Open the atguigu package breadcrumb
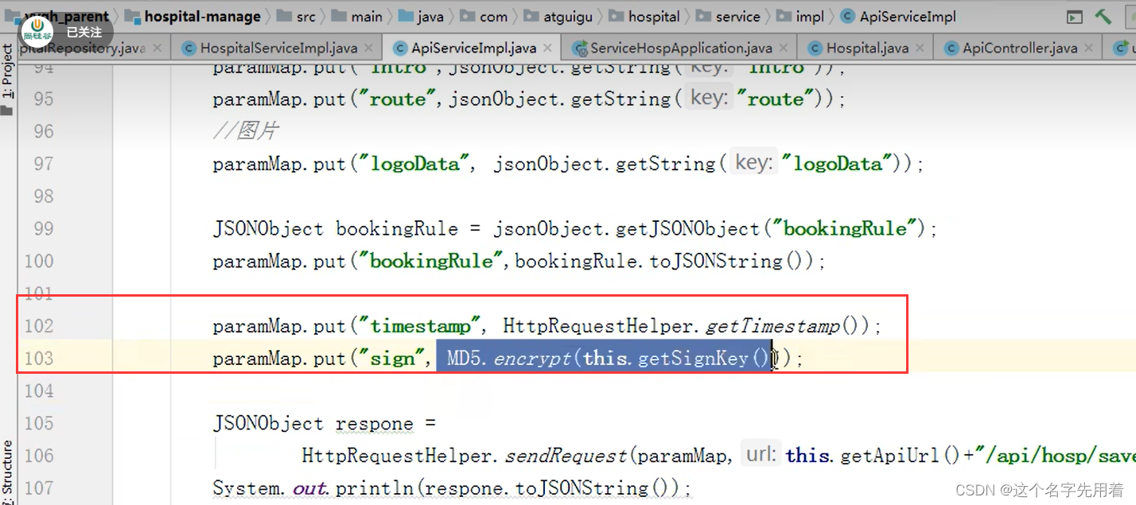This screenshot has height=505, width=1136. tap(557, 16)
